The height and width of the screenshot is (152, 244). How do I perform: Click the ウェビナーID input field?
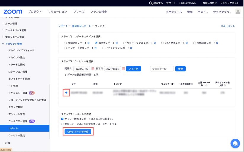(162, 69)
